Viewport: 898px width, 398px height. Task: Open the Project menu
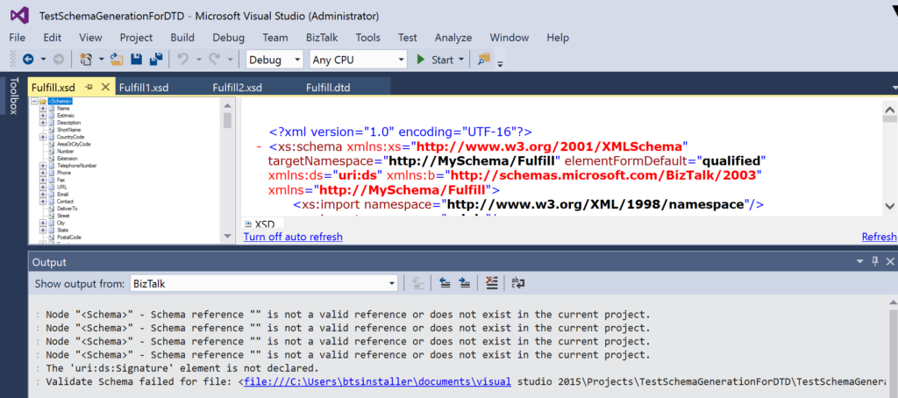136,38
